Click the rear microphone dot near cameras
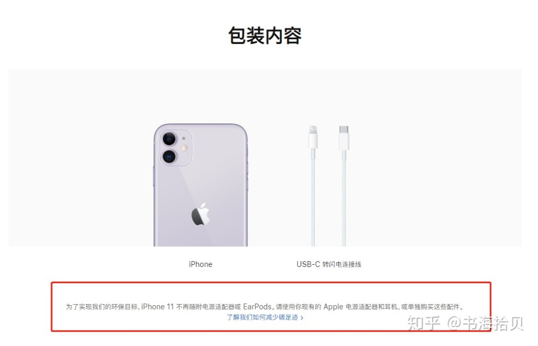This screenshot has width=538, height=346. coord(183,139)
